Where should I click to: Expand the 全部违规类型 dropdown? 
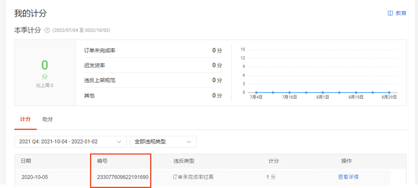[x=163, y=142]
